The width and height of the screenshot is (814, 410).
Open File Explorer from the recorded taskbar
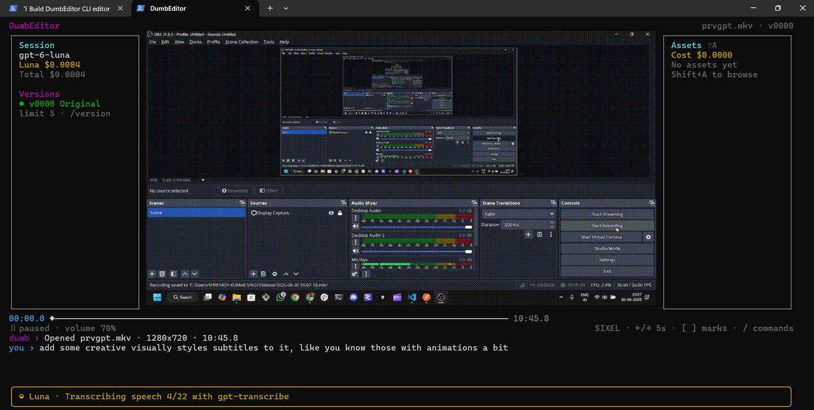(236, 297)
